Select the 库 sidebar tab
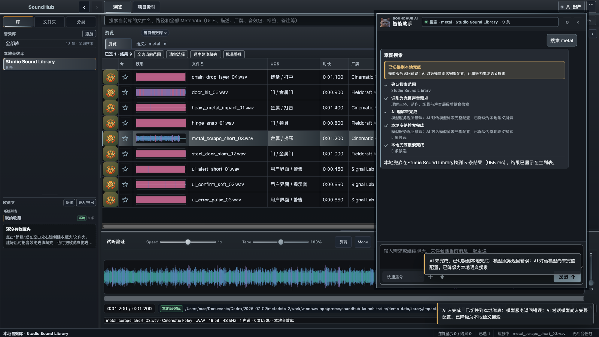The image size is (599, 337). 18,22
